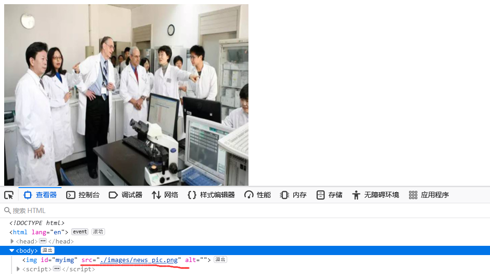Open the 调试器 debugger icon
Viewport: 490px width, 274px height.
113,195
